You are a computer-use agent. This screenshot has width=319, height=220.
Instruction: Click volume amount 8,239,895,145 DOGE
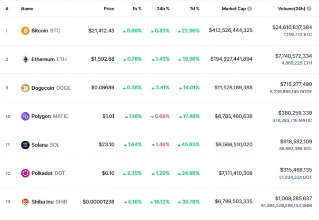click(291, 92)
